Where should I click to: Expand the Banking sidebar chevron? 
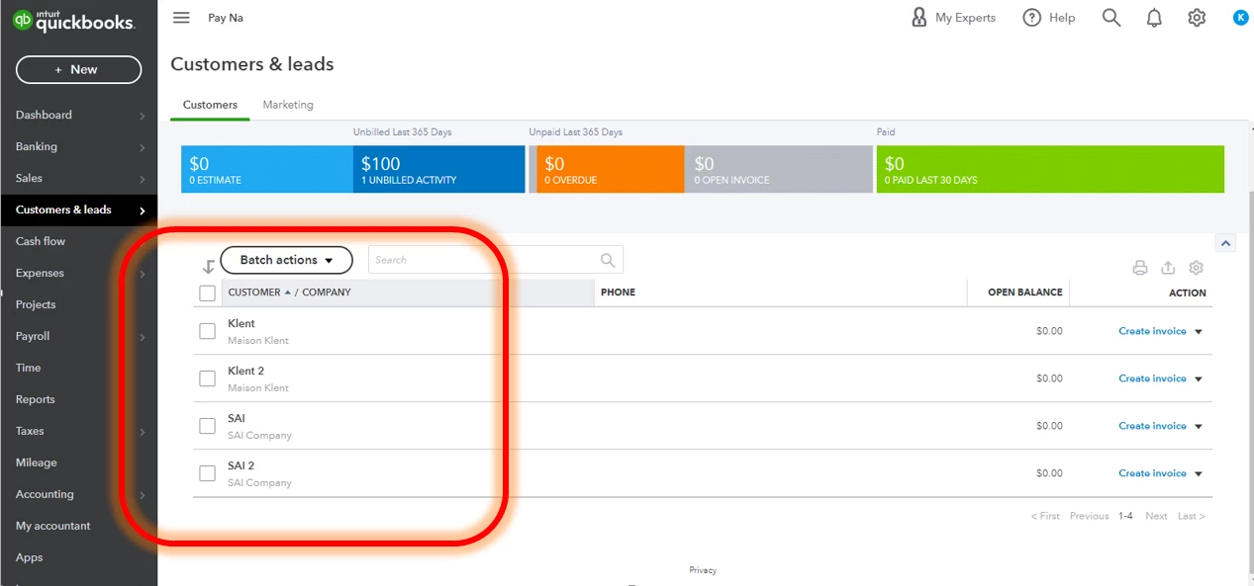[143, 147]
